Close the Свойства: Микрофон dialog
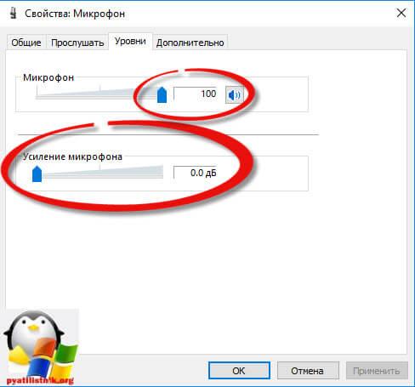Viewport: 415px width, 387px height. tap(401, 13)
